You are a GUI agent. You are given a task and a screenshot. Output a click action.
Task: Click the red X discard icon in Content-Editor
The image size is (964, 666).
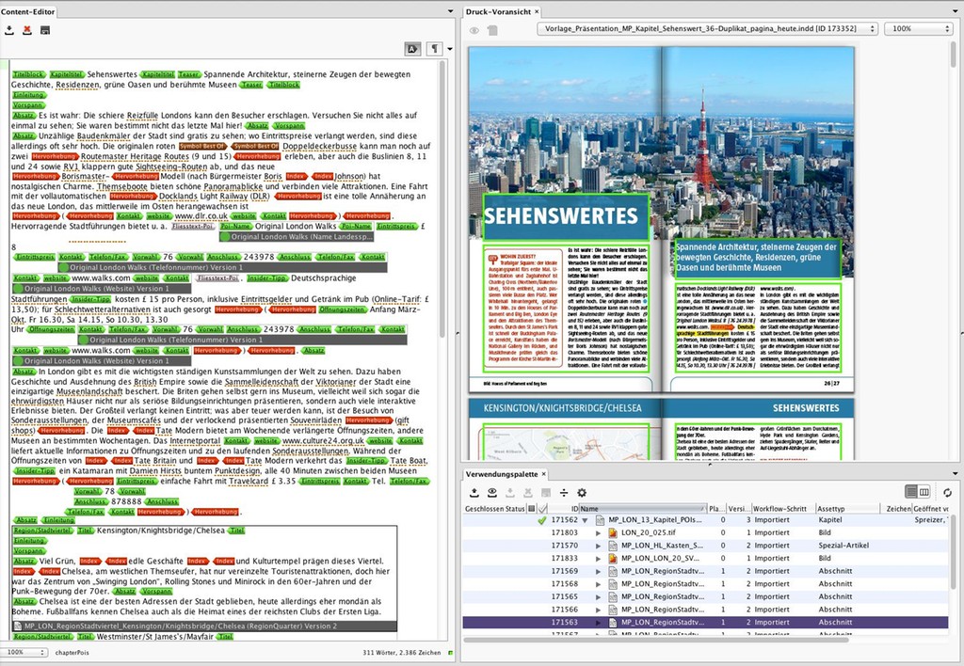26,30
